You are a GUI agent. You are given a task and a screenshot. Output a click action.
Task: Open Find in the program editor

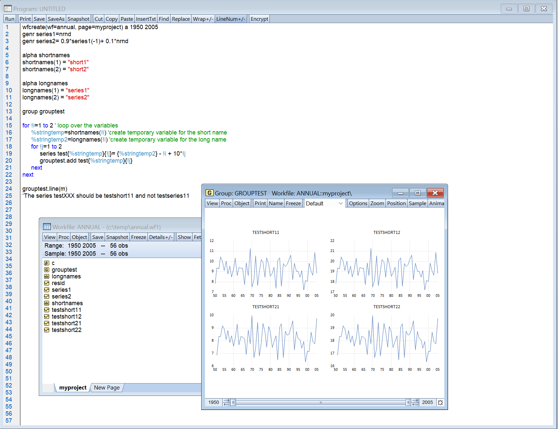[x=164, y=19]
